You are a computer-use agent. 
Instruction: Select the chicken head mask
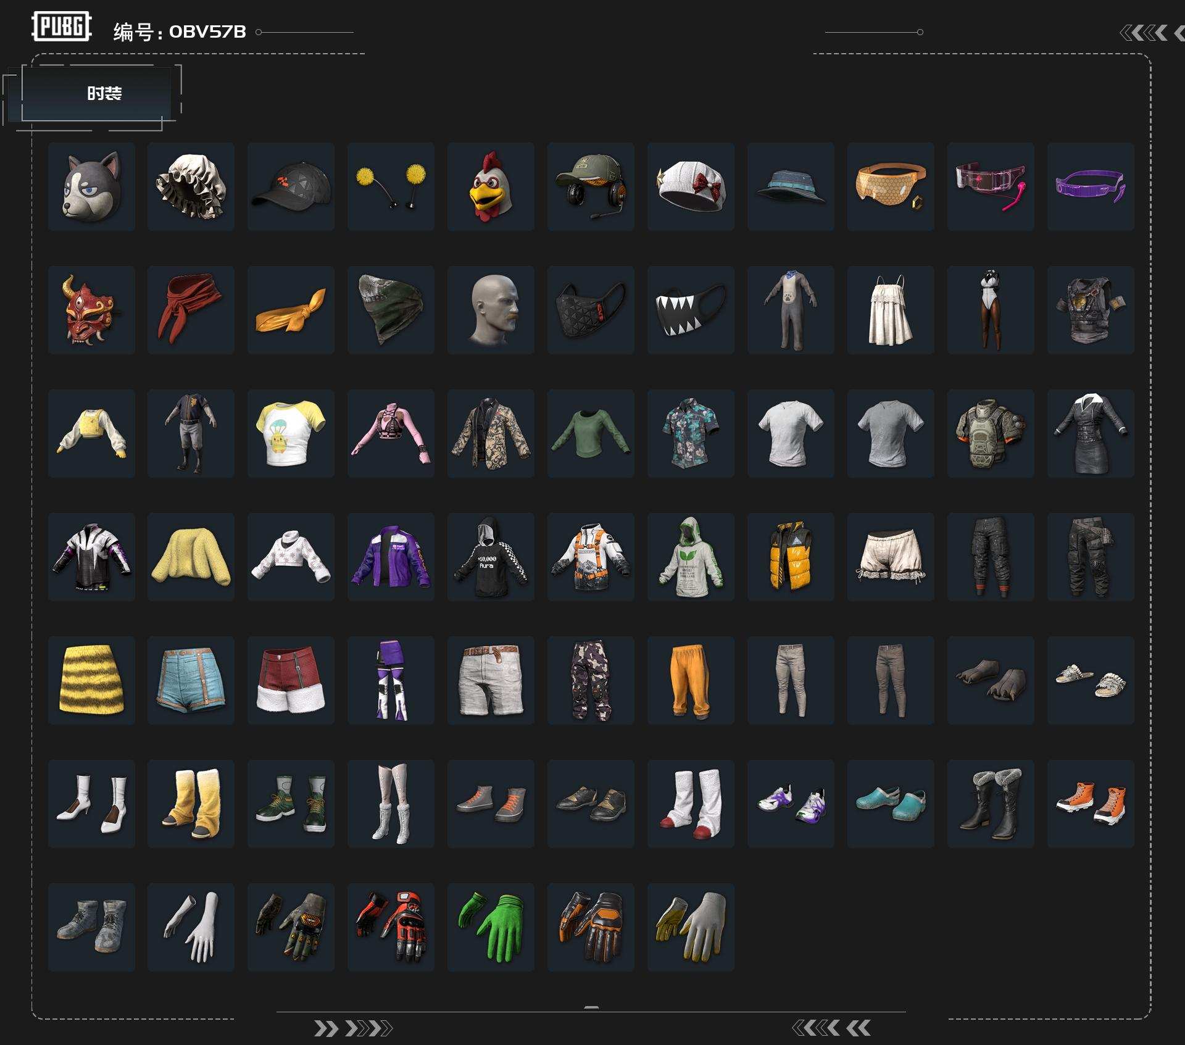coord(491,186)
